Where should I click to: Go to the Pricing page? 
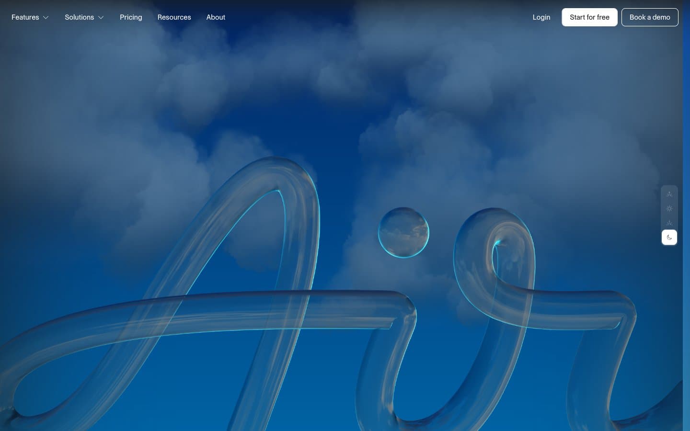tap(131, 17)
